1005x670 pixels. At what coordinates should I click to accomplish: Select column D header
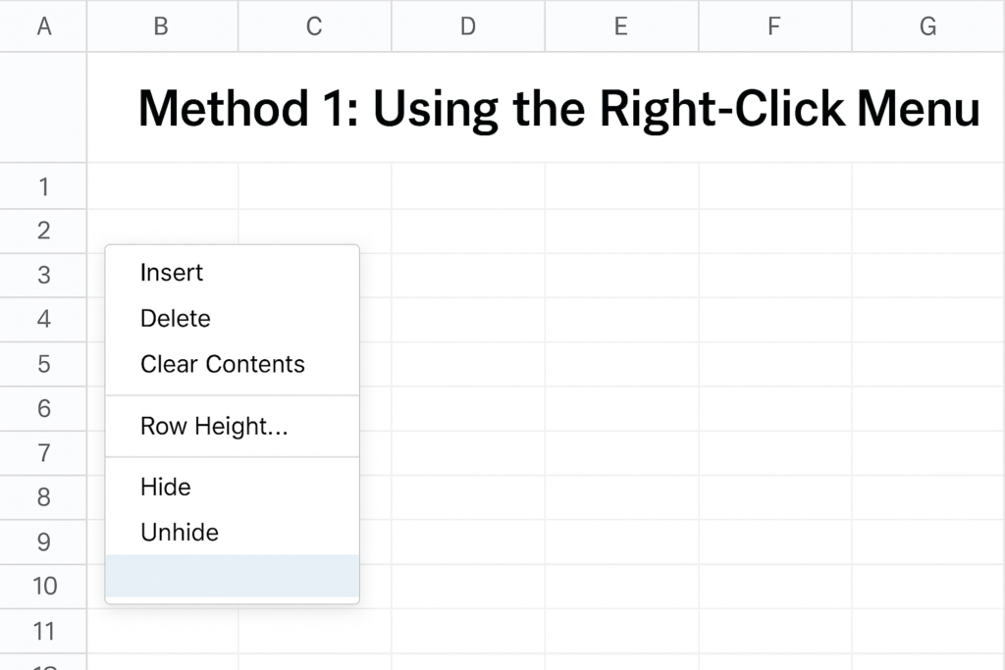pyautogui.click(x=468, y=26)
